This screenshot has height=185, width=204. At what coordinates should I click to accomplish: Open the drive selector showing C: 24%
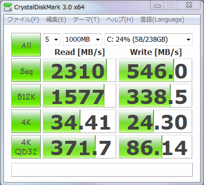click(x=149, y=39)
